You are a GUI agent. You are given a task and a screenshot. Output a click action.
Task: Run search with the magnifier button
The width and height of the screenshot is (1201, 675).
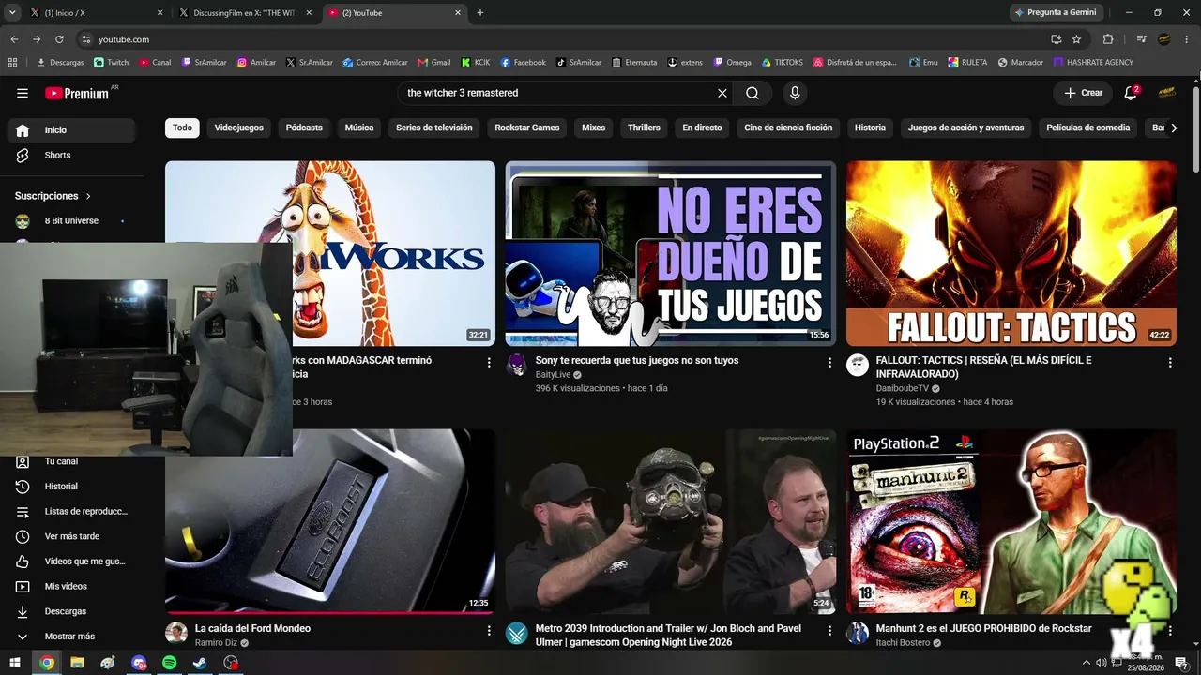coord(753,93)
